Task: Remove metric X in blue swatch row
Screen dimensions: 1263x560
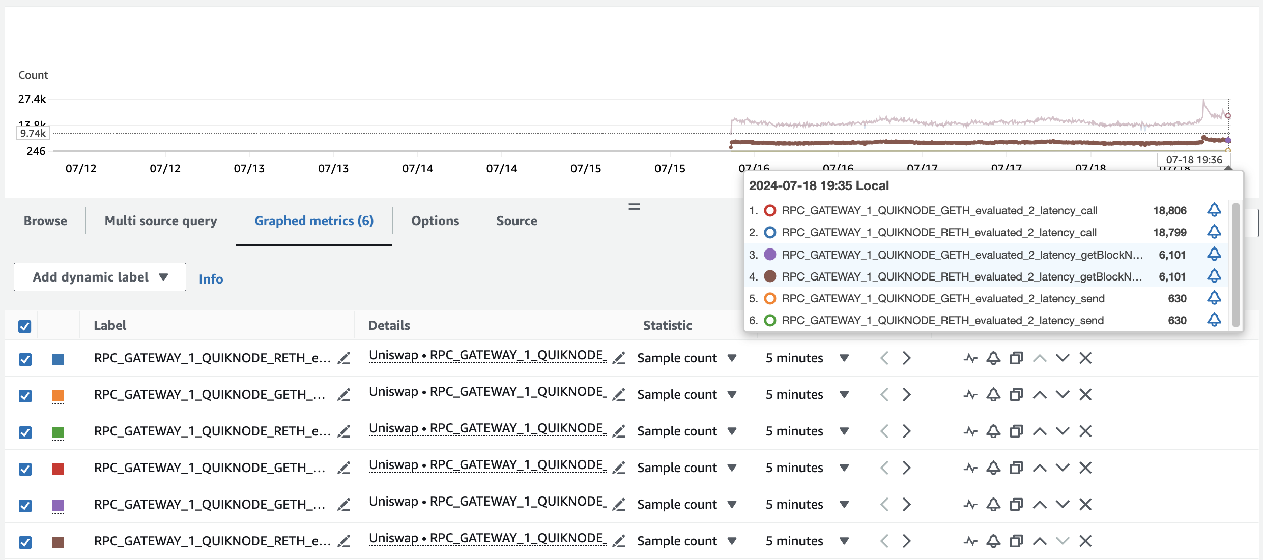Action: click(x=1085, y=358)
